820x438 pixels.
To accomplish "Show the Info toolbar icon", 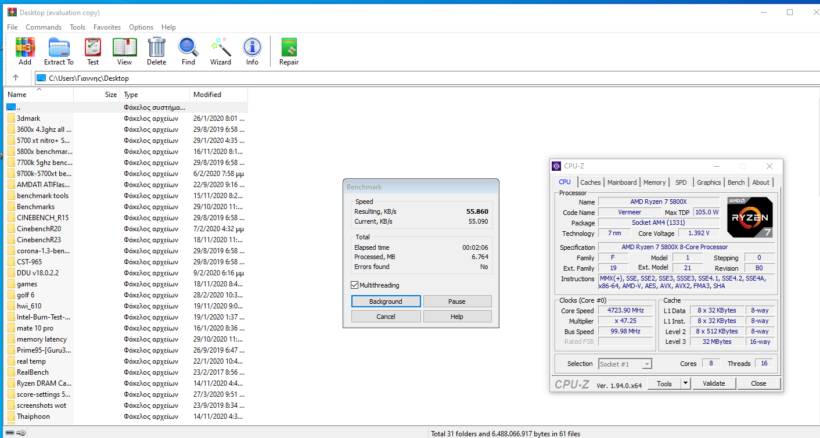I will tap(252, 47).
